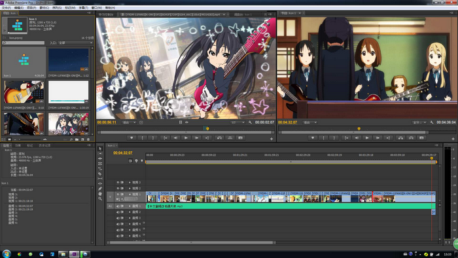Play the Program monitor sequence
Viewport: 458px width, 258px height.
367,138
